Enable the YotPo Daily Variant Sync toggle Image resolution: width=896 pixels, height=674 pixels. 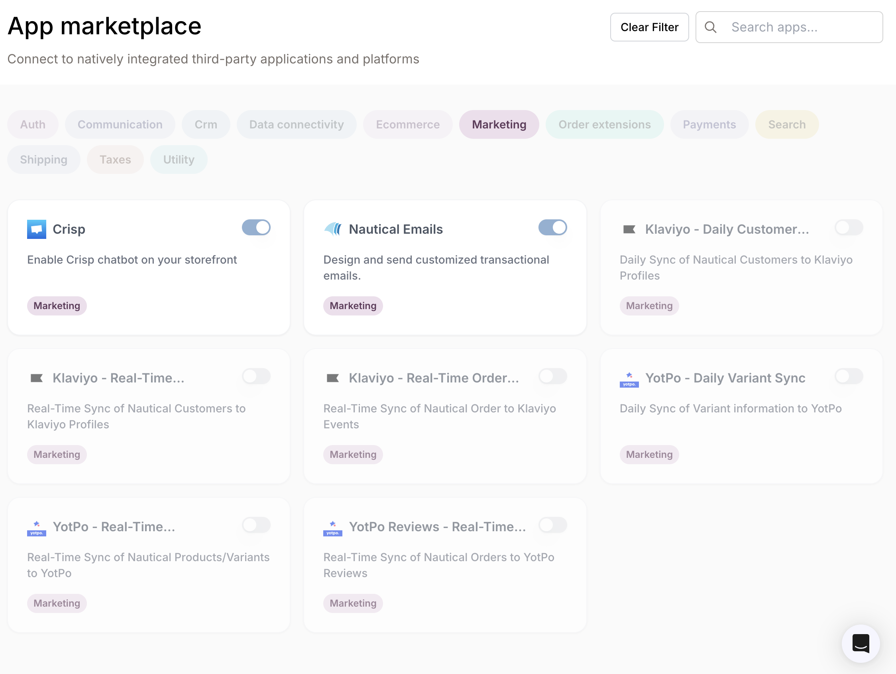pos(849,376)
